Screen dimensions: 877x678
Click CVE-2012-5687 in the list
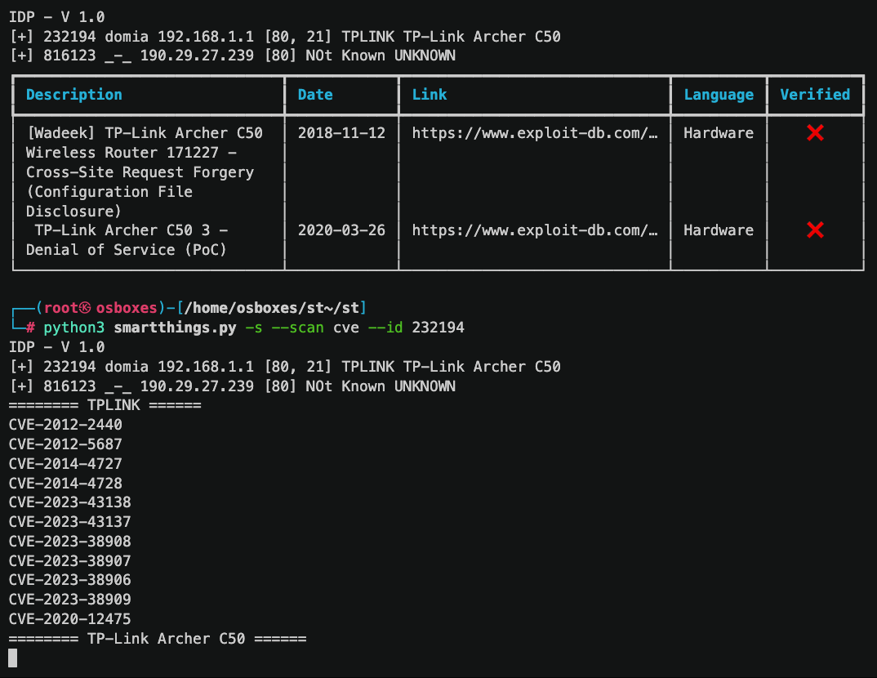click(x=65, y=444)
